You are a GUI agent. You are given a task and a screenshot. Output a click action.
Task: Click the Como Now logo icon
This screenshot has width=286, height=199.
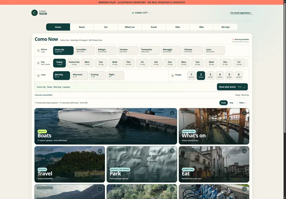[x=34, y=13]
